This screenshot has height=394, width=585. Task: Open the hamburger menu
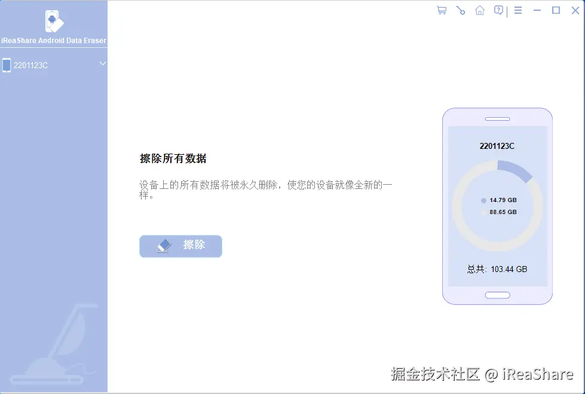[517, 10]
